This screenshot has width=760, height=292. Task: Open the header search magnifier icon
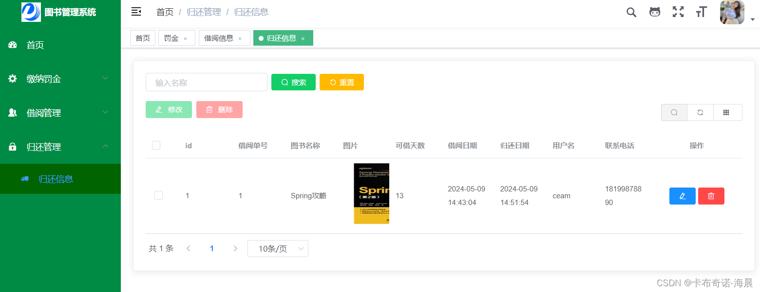(631, 12)
